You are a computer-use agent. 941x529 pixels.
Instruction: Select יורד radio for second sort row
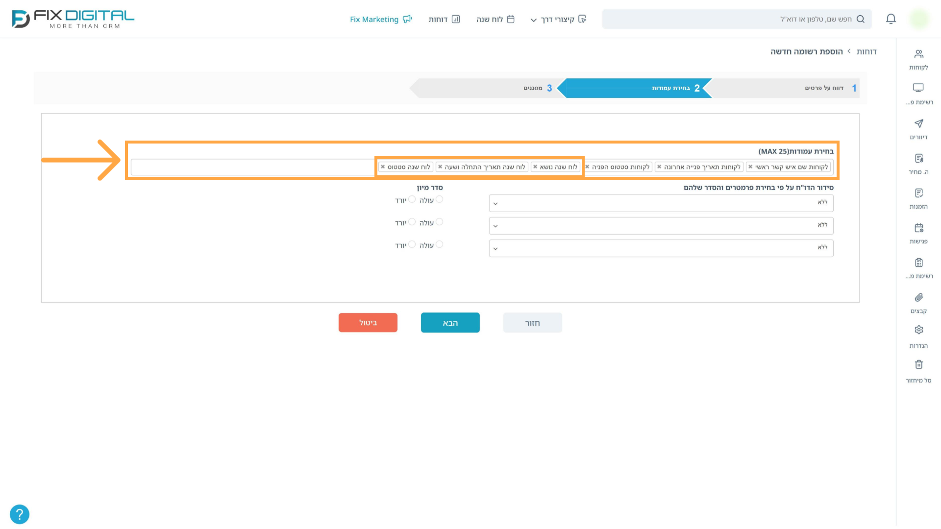[x=412, y=222]
